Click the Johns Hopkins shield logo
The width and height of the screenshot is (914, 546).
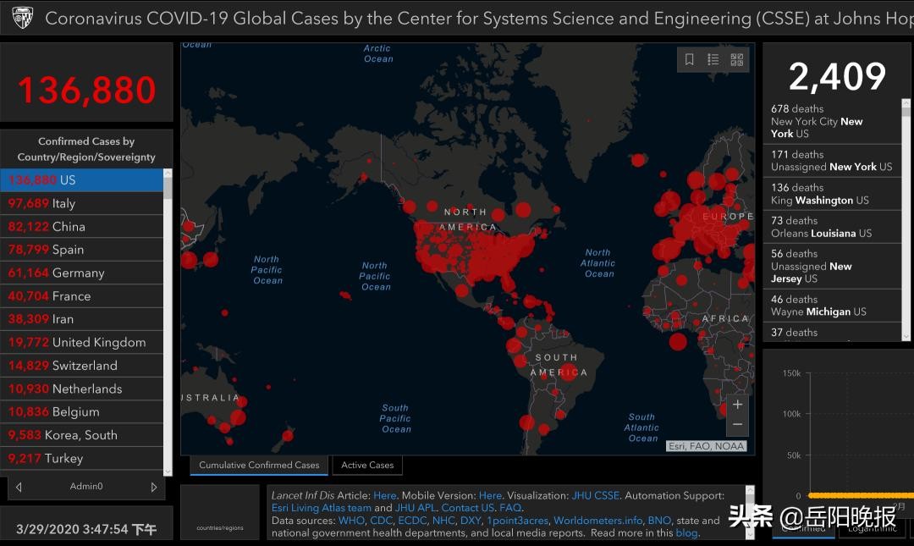23,18
